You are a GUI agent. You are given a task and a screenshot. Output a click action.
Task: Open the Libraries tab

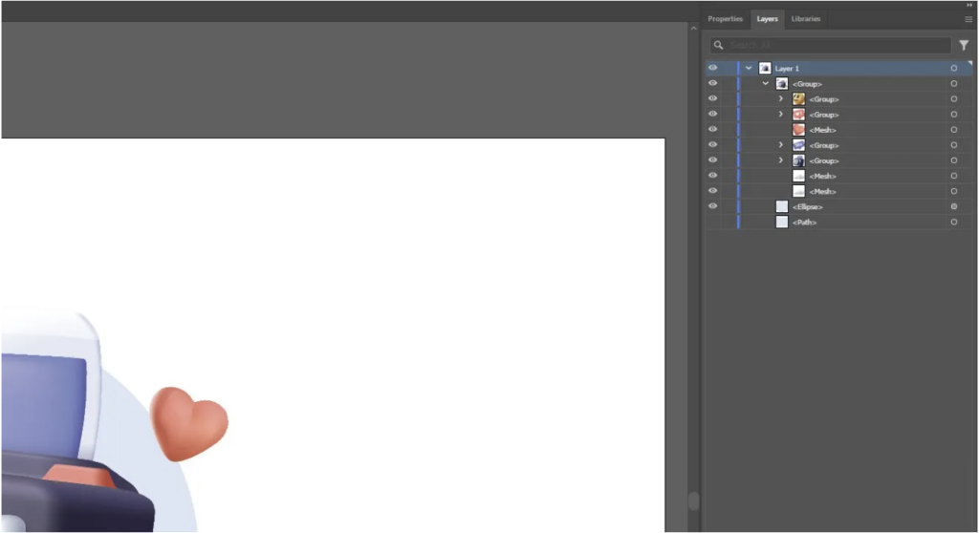click(x=805, y=19)
